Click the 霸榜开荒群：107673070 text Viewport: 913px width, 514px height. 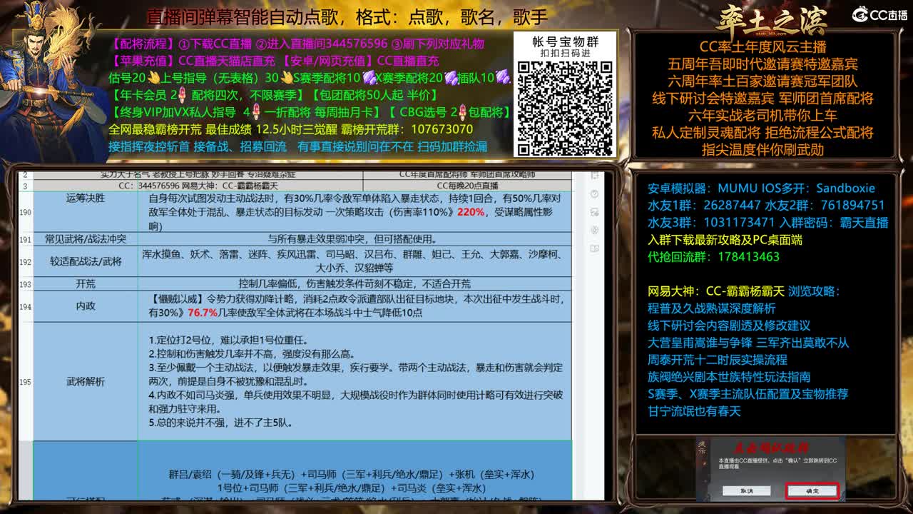tap(407, 129)
